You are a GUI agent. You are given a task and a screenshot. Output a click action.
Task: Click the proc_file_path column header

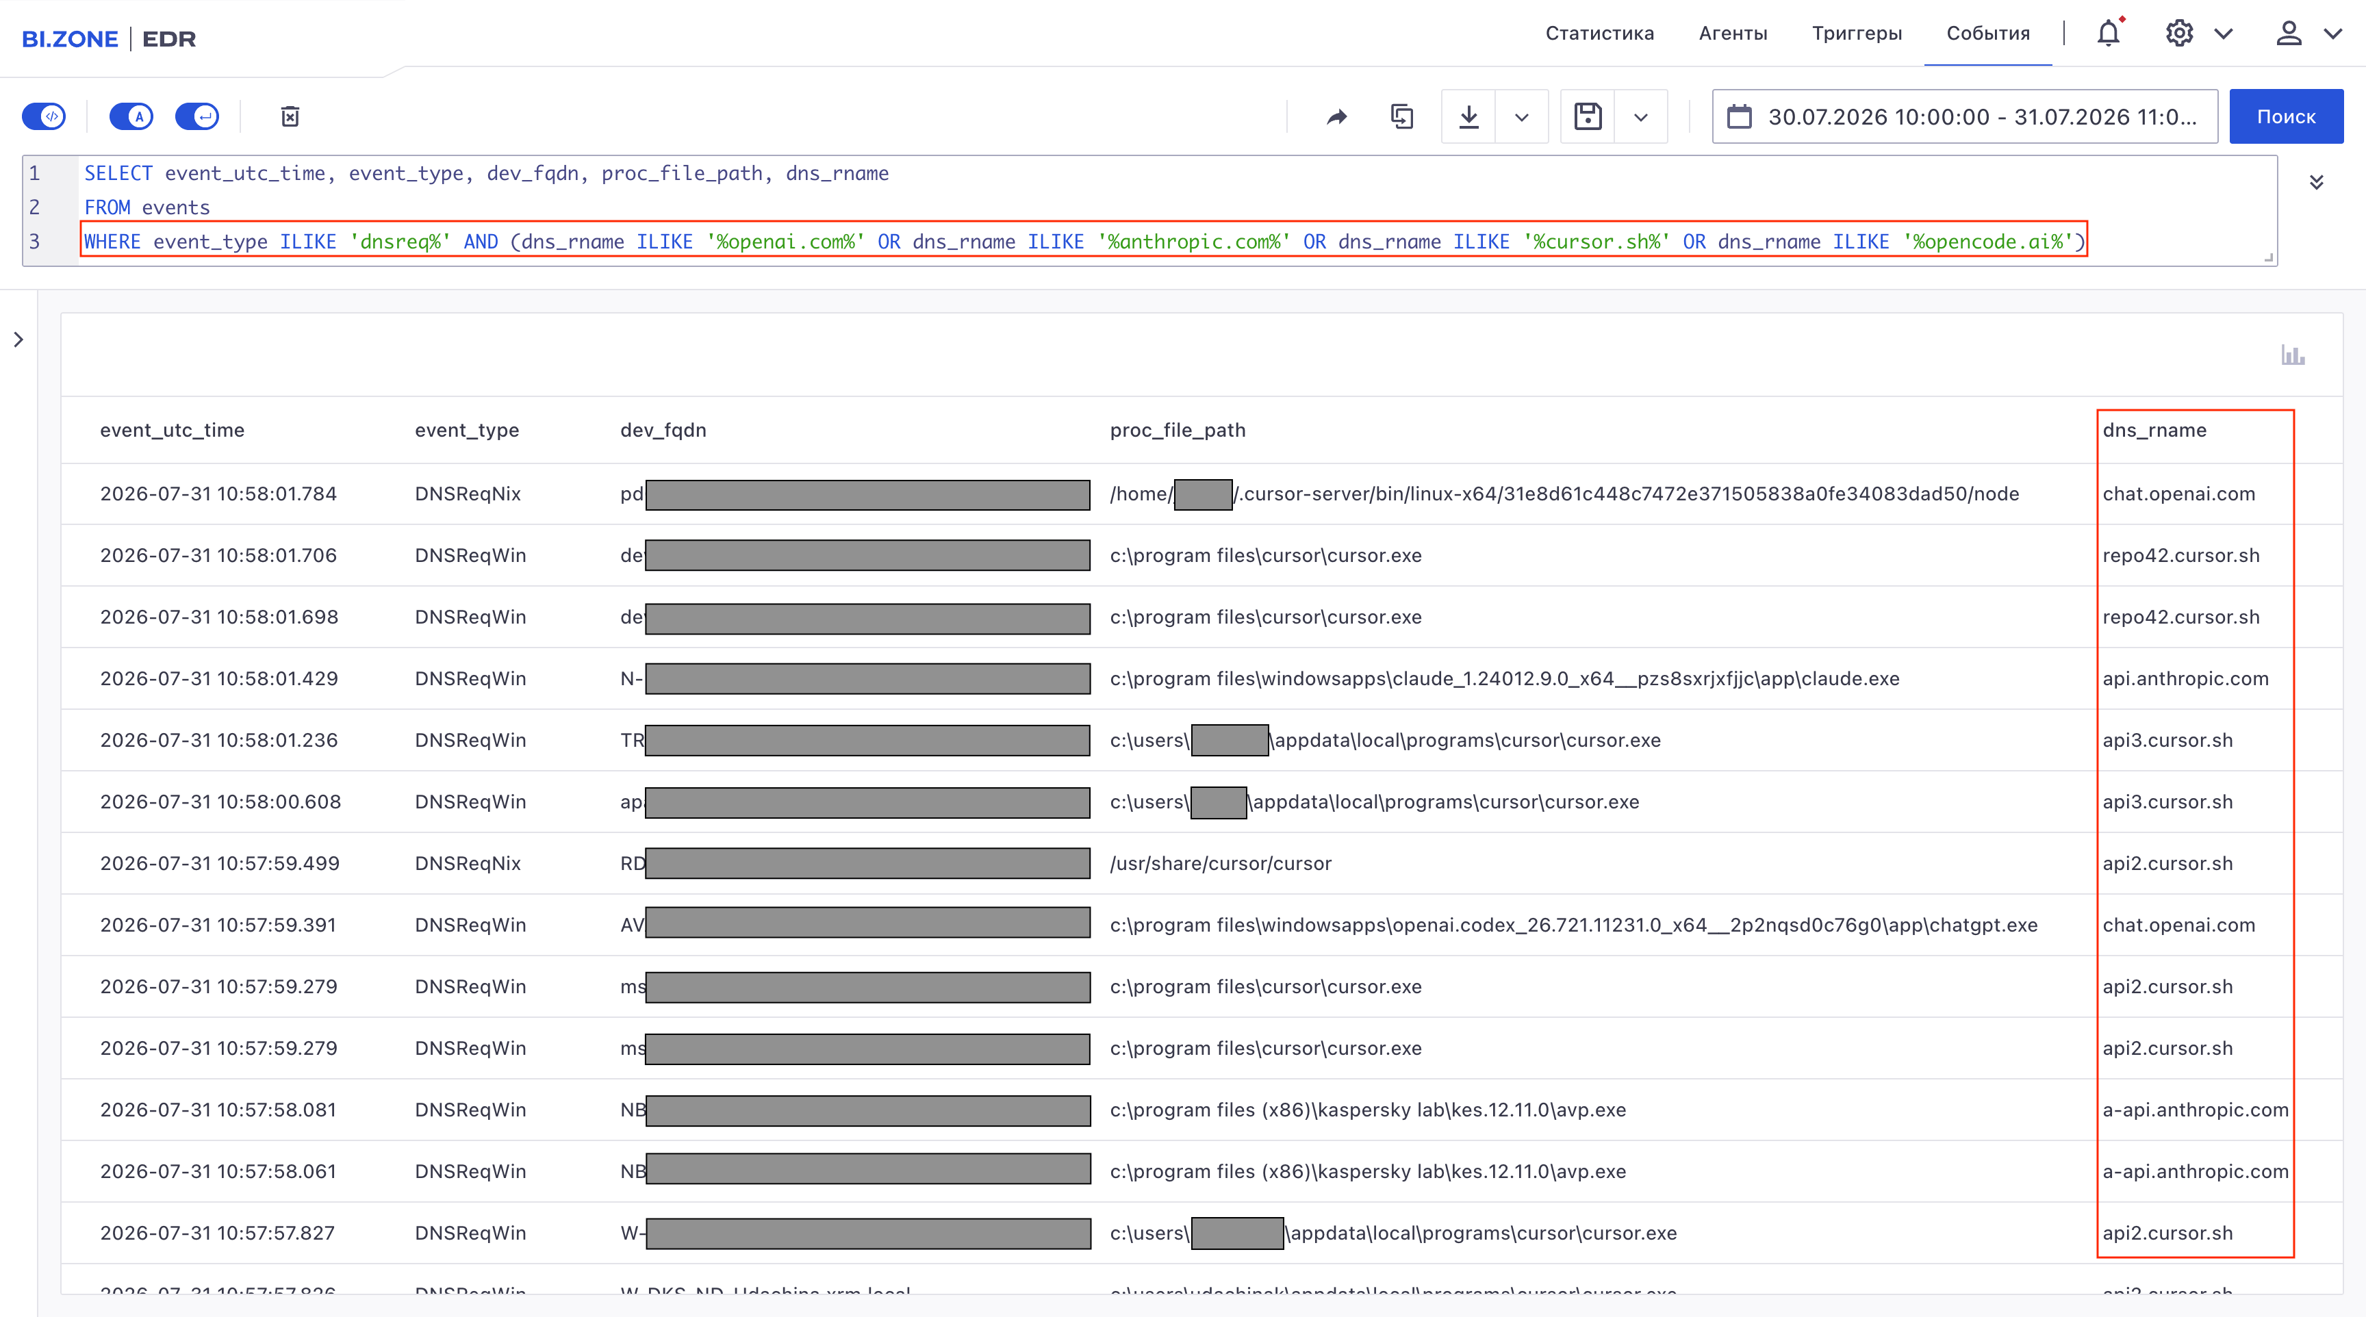click(x=1178, y=430)
